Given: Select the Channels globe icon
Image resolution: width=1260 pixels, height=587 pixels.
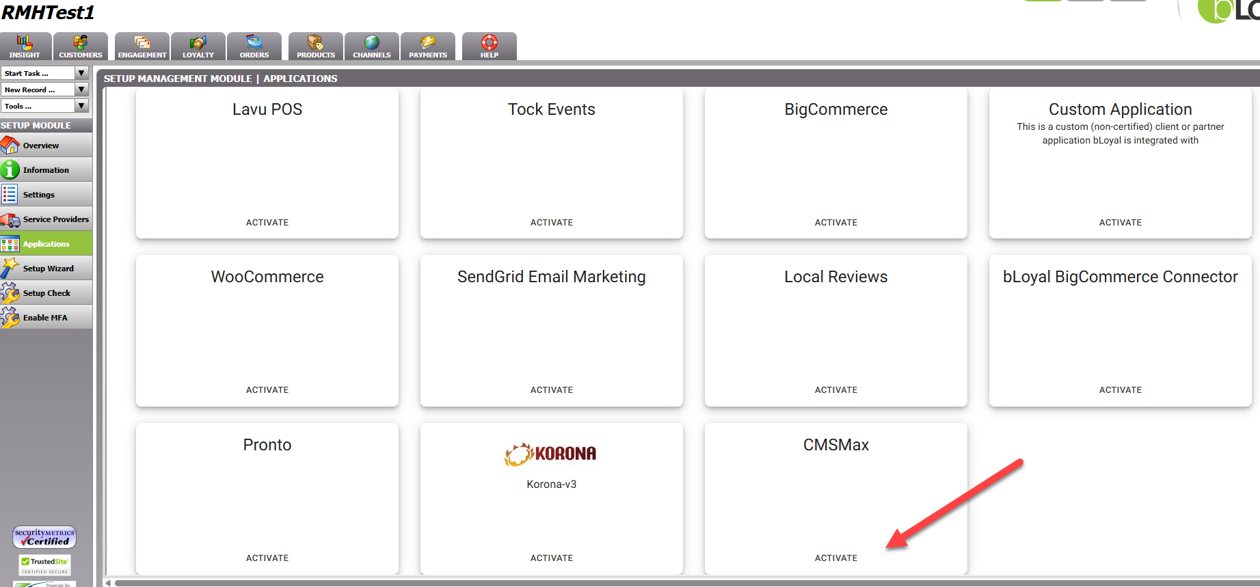Looking at the screenshot, I should click(371, 43).
